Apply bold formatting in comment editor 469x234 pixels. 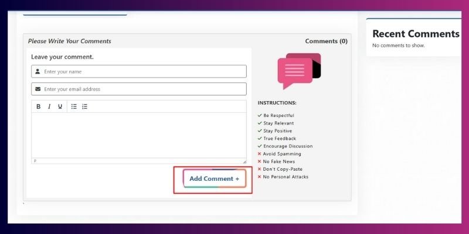38,106
